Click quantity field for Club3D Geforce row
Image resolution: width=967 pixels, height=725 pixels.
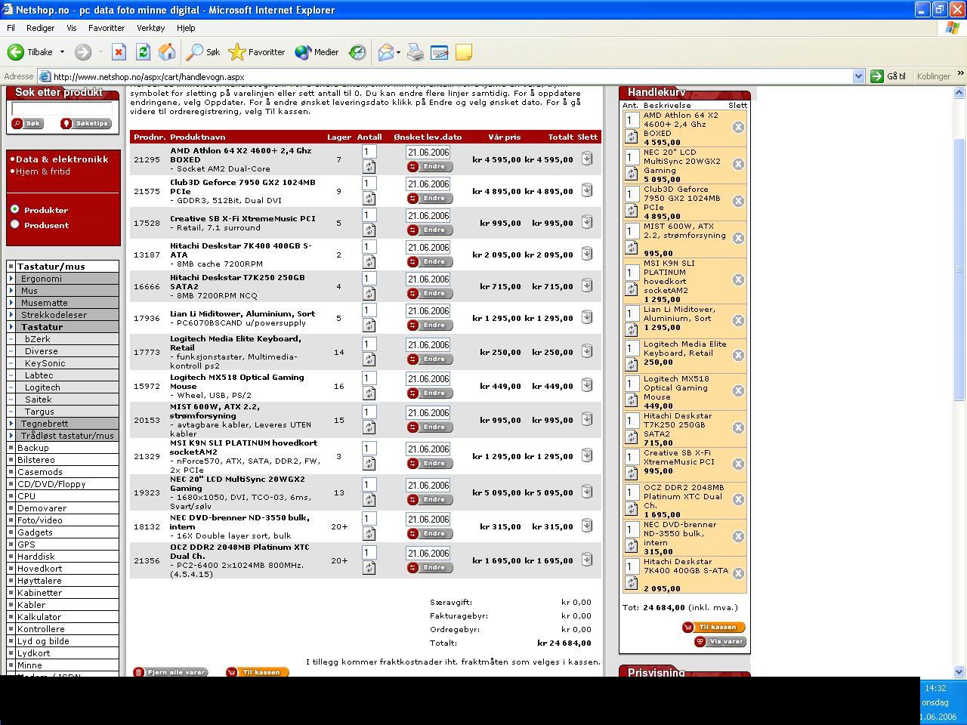click(369, 184)
